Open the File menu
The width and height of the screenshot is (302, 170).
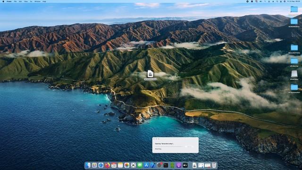coord(15,1)
